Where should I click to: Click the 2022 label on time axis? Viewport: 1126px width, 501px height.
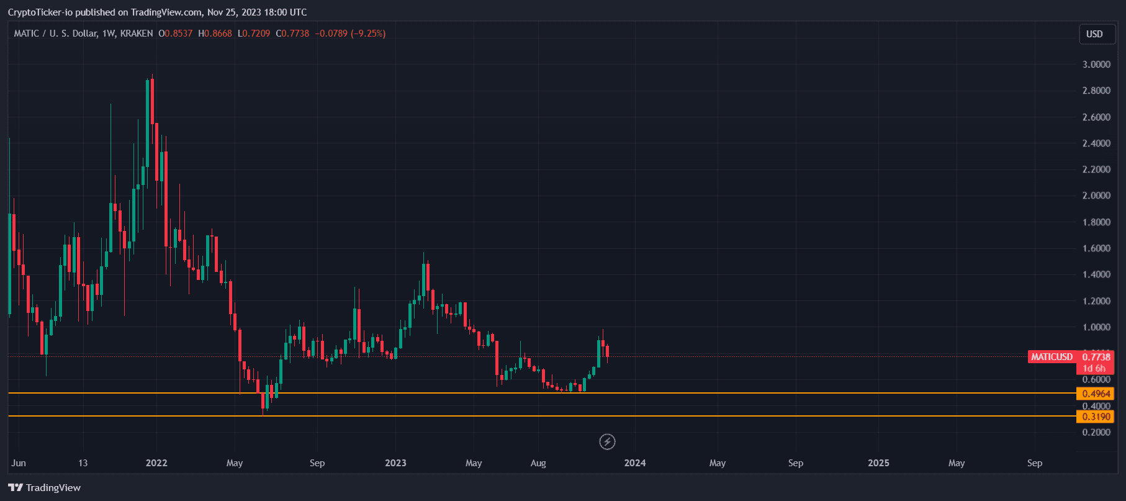pyautogui.click(x=156, y=463)
